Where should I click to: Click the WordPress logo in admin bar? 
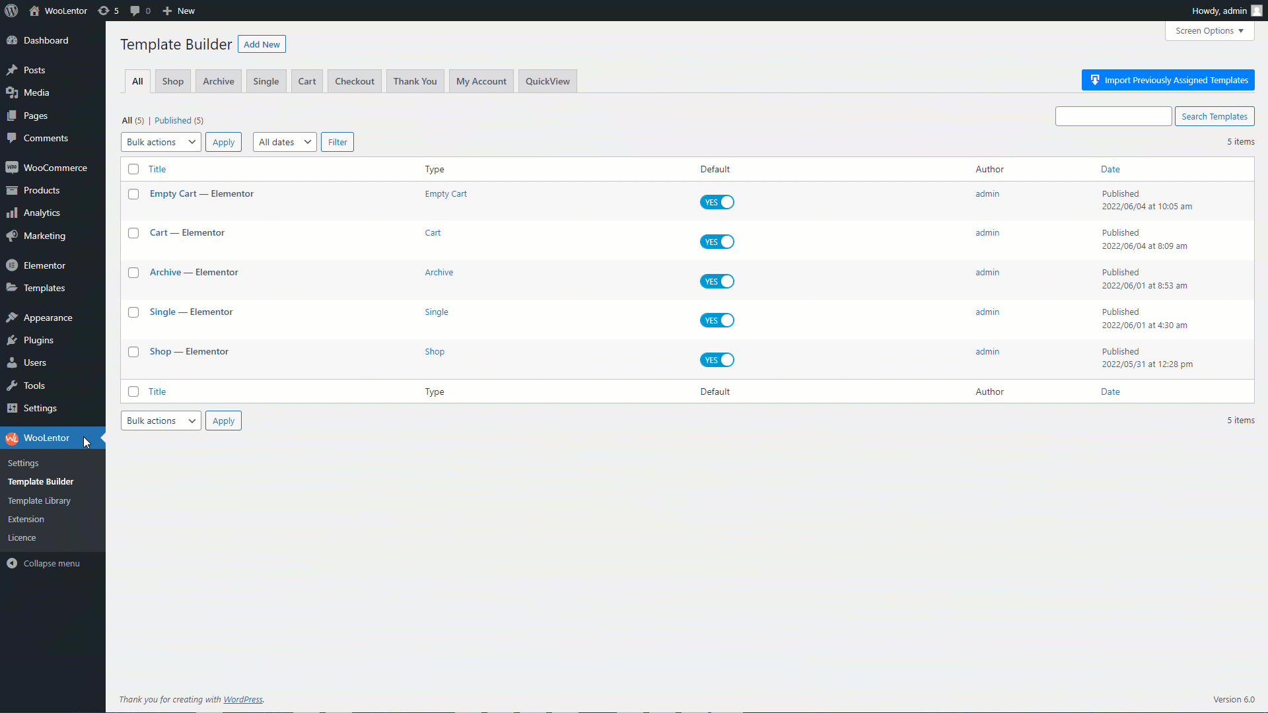(11, 11)
